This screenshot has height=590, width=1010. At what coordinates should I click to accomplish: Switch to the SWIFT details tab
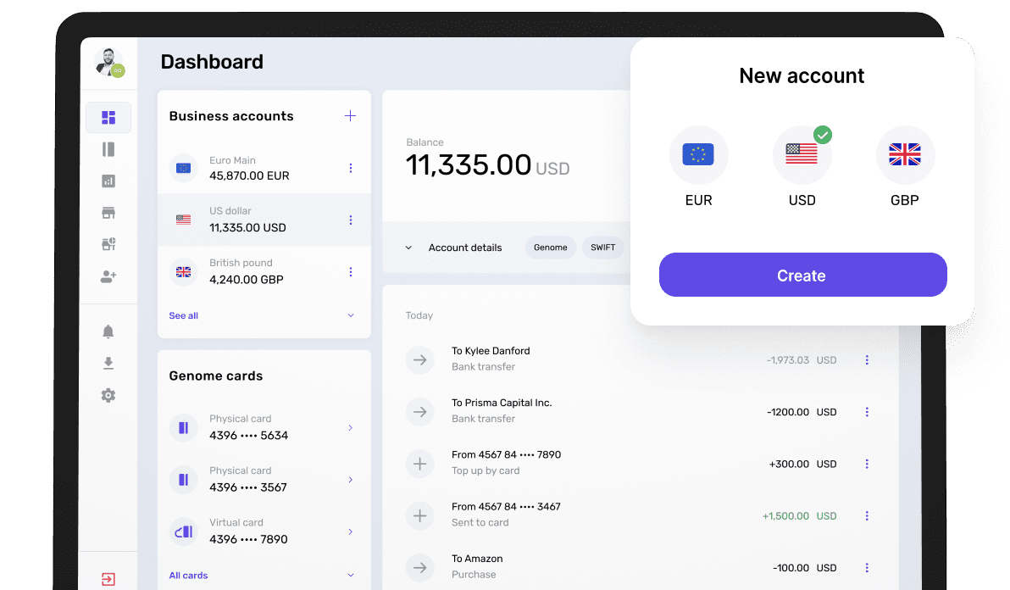tap(602, 248)
